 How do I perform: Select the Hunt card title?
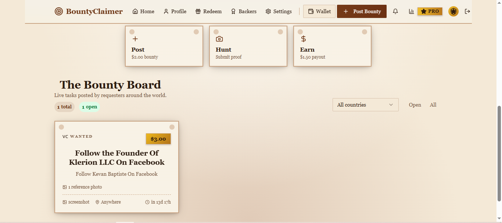point(223,50)
